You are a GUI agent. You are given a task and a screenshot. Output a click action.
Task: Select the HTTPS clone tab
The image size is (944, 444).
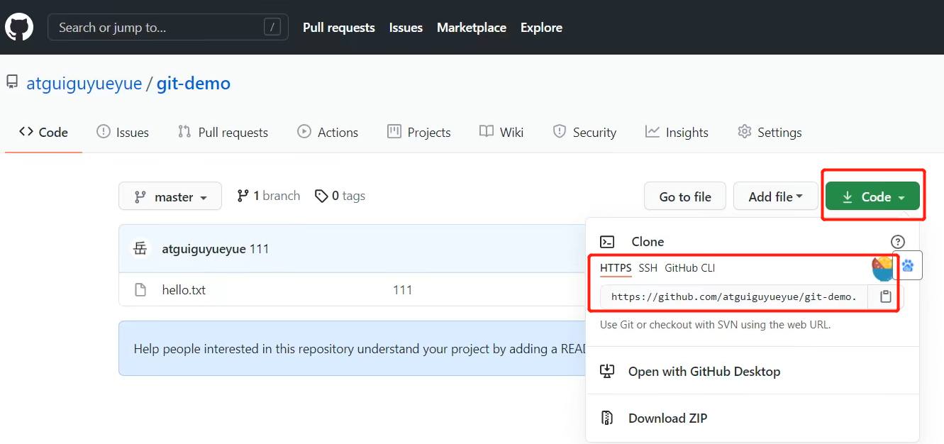616,268
